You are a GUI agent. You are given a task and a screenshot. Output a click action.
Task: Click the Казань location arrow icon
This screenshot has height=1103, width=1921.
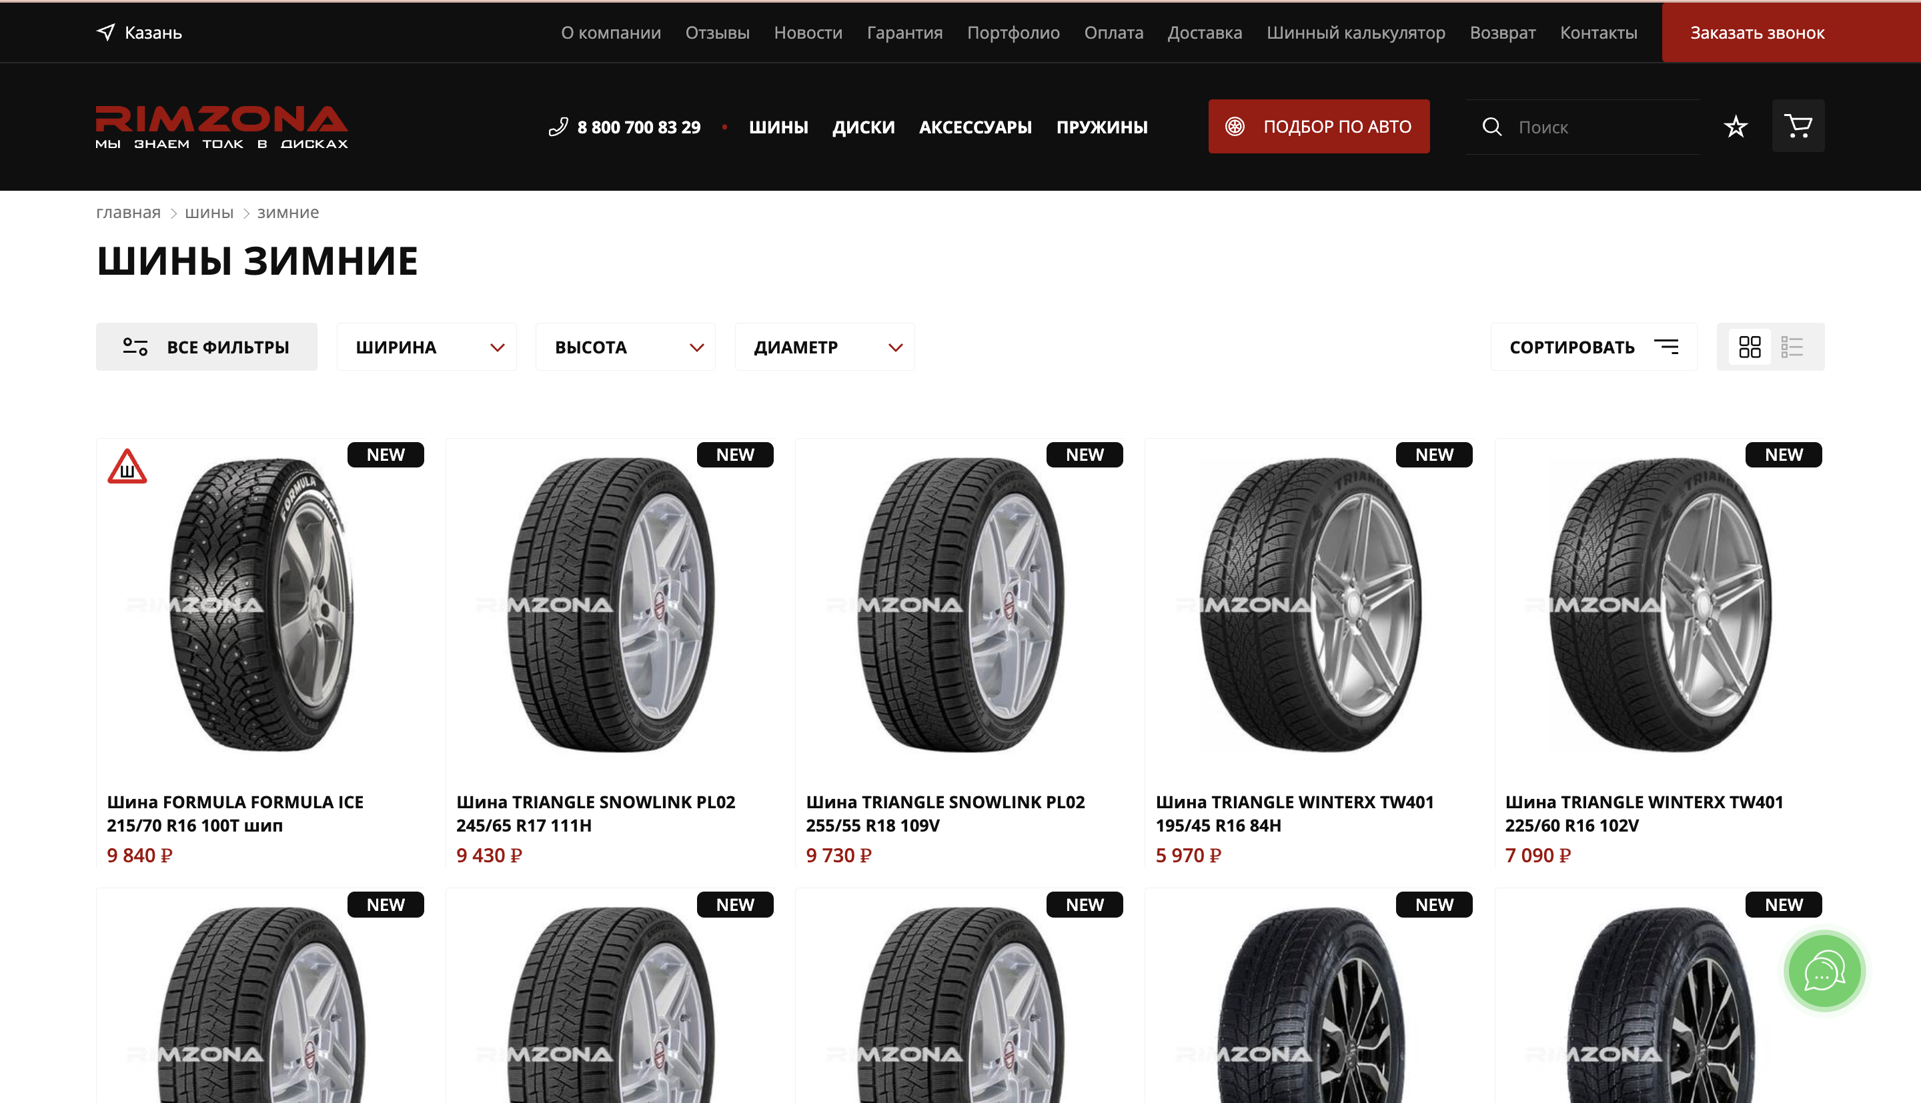click(x=106, y=32)
